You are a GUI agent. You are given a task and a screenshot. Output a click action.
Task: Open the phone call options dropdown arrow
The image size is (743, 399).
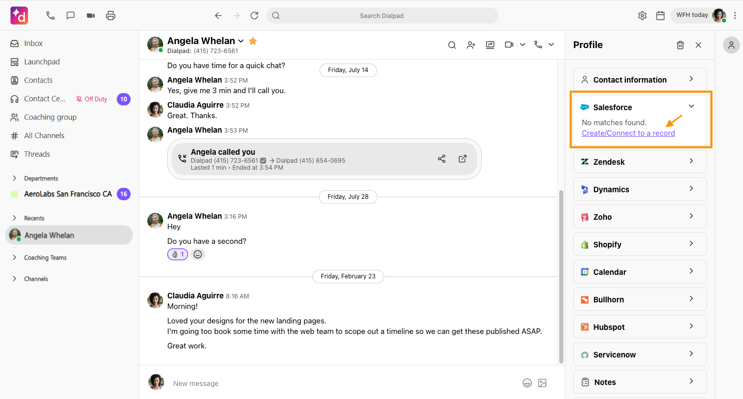coord(551,45)
